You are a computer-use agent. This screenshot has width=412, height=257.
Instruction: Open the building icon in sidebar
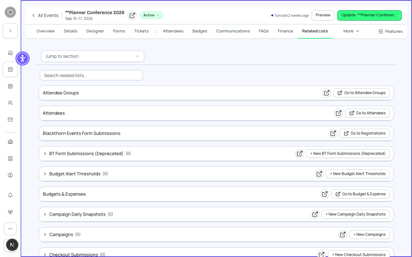pyautogui.click(x=10, y=142)
